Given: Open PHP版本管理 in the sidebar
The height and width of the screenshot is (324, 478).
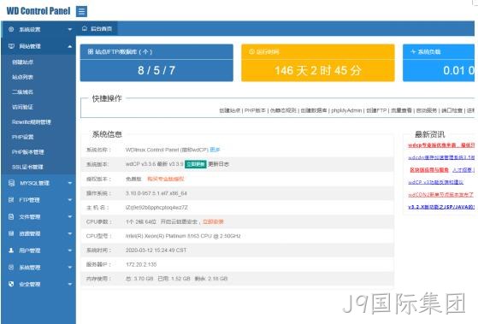Looking at the screenshot, I should (28, 152).
